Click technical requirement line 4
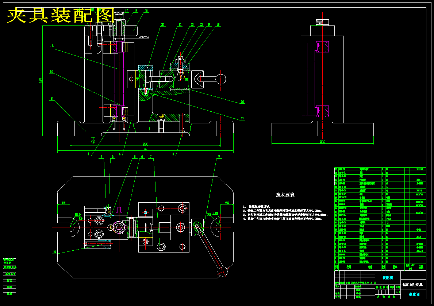 click(282, 219)
